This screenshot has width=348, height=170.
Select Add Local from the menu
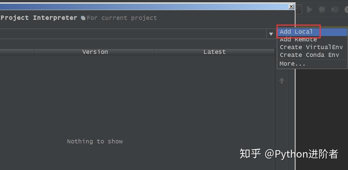(296, 32)
